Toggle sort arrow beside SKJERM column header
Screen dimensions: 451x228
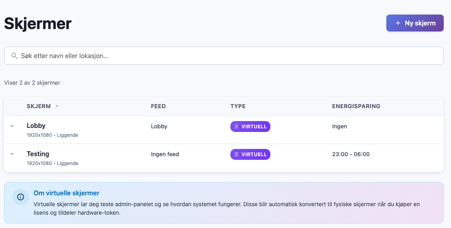point(57,107)
